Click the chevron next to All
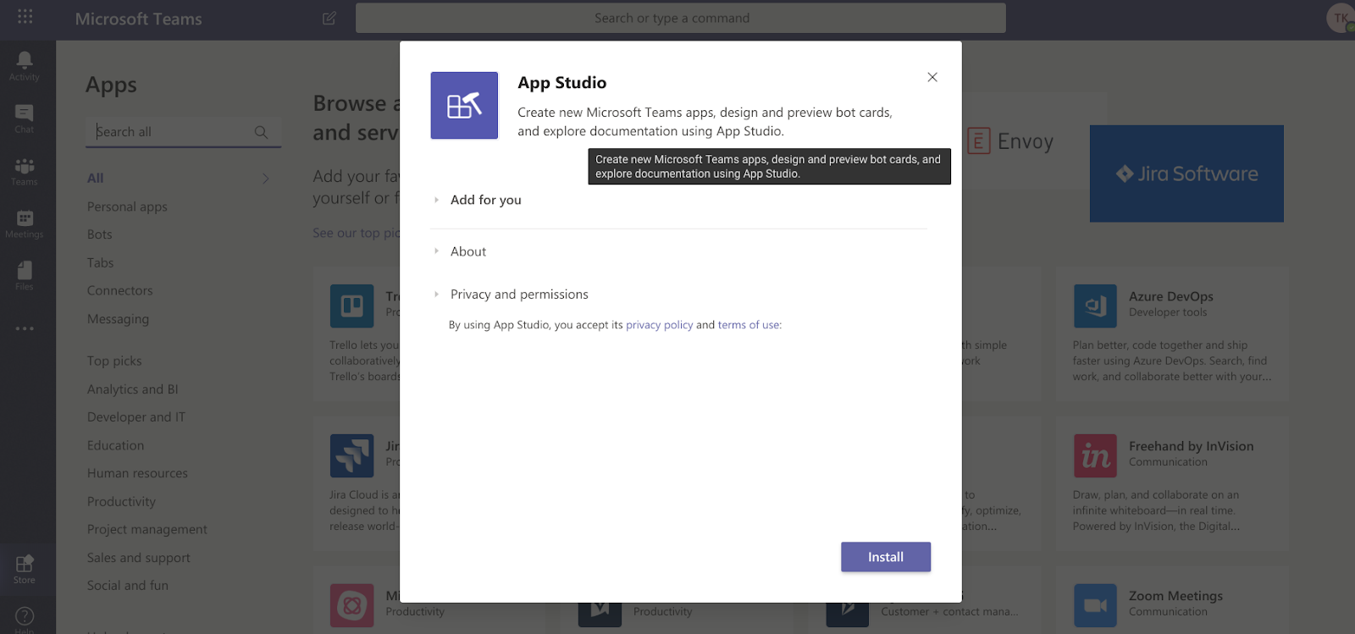1355x634 pixels. pyautogui.click(x=265, y=179)
